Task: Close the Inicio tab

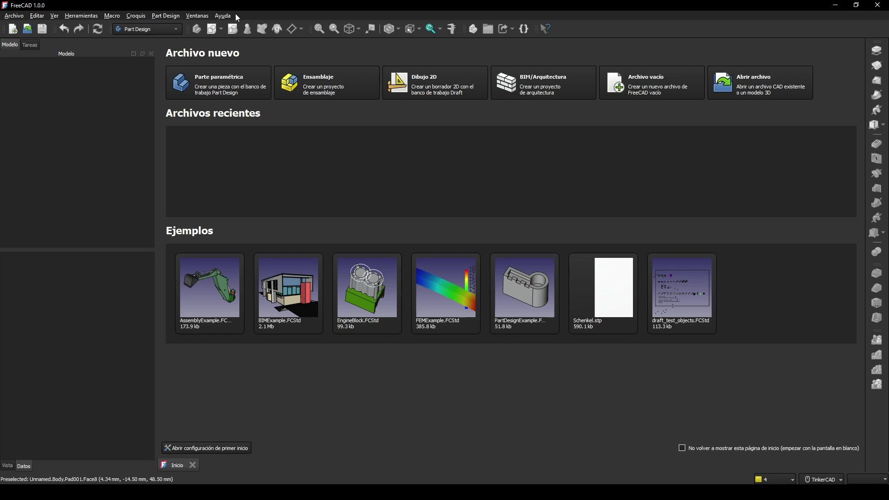Action: (x=193, y=465)
